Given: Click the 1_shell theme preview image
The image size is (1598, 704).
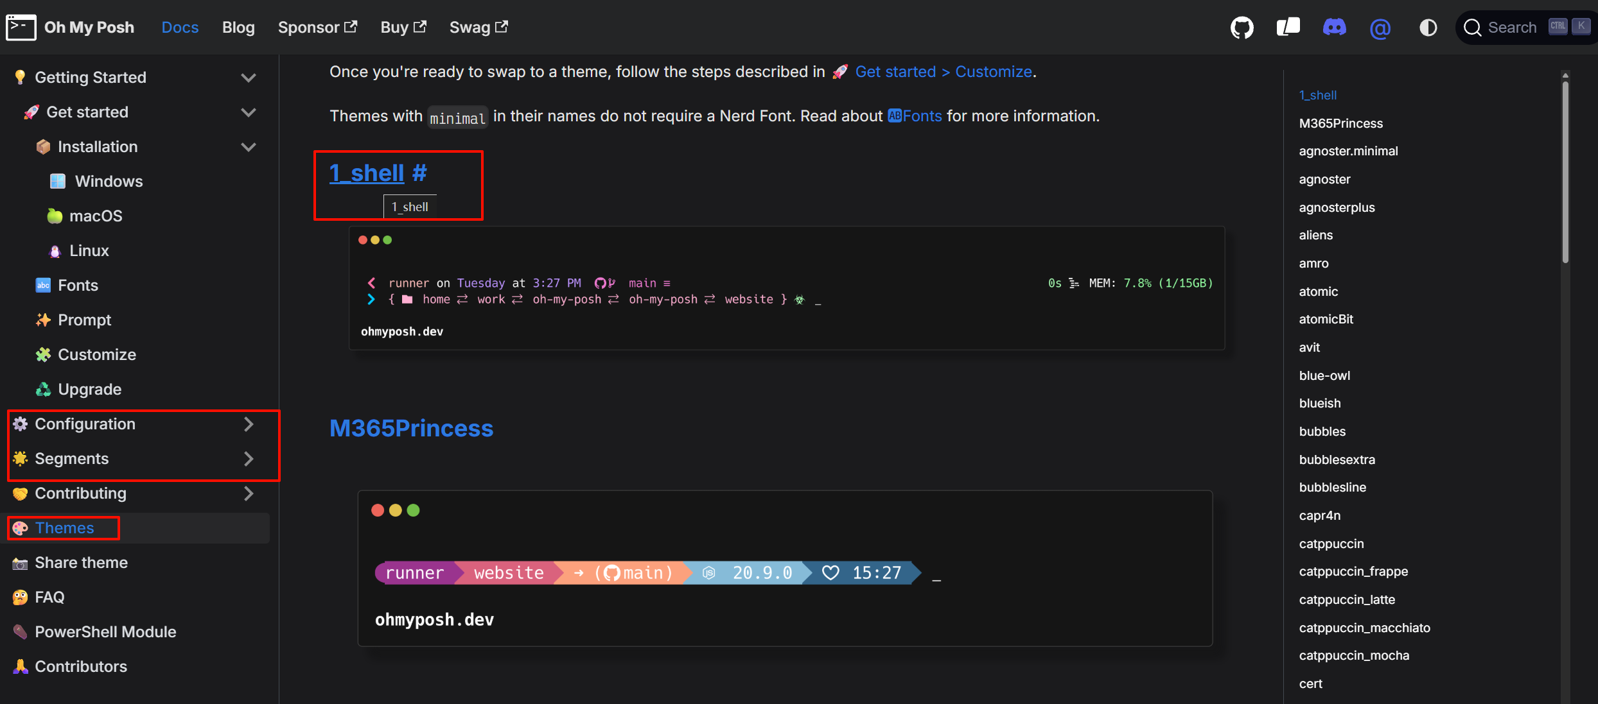Looking at the screenshot, I should [x=787, y=288].
